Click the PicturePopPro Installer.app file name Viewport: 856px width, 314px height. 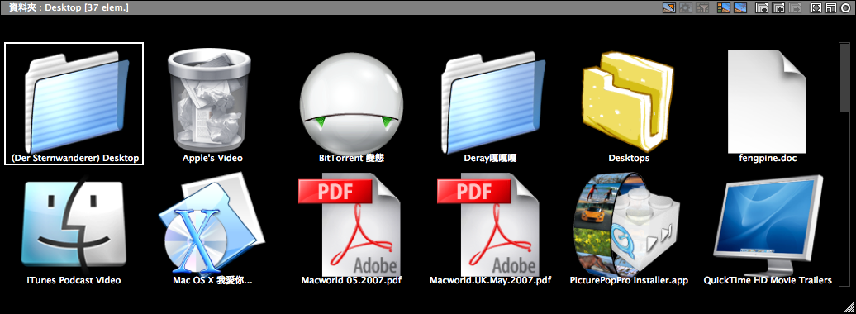[x=629, y=280]
